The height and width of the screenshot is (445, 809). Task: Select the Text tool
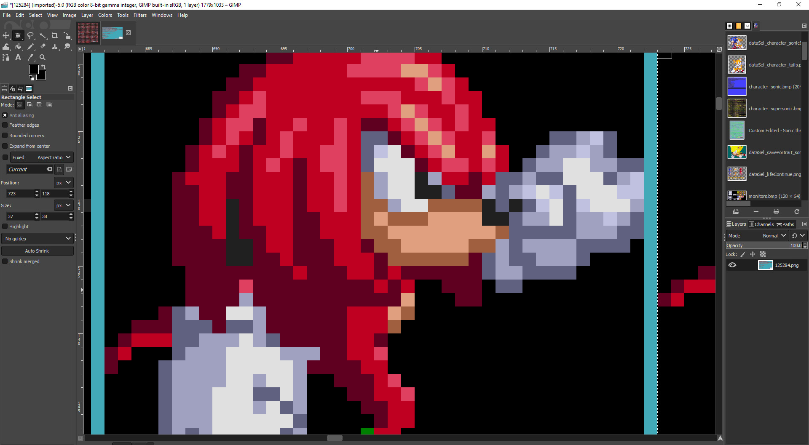pyautogui.click(x=18, y=58)
